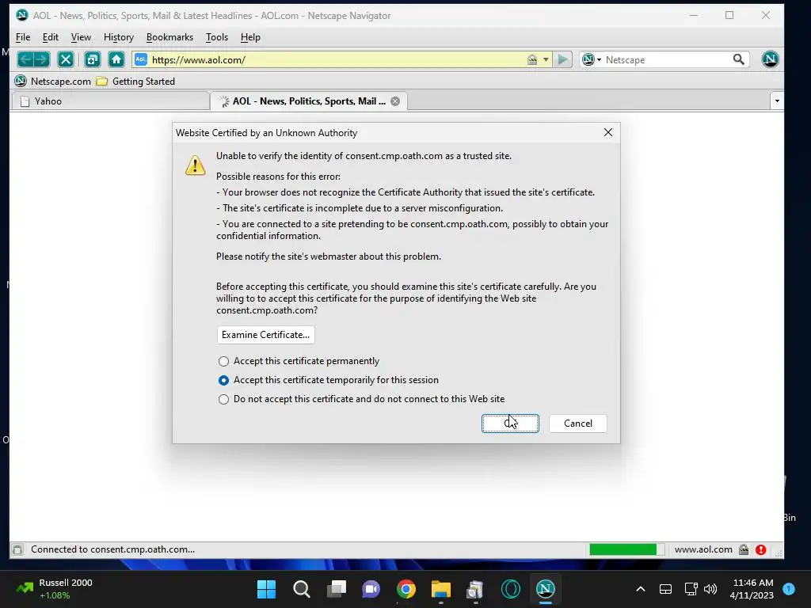Viewport: 811px width, 608px height.
Task: Click the status bar icon beside Connected text
Action: 17,549
